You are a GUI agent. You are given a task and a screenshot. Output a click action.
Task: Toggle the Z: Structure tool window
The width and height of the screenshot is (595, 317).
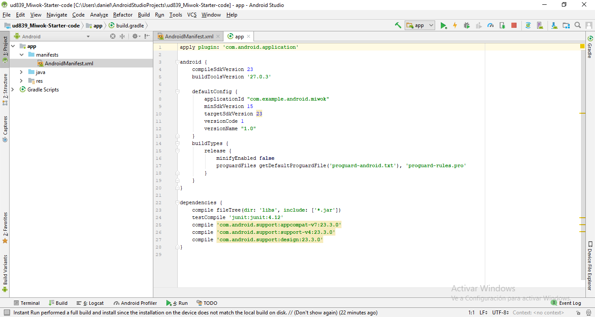point(5,89)
